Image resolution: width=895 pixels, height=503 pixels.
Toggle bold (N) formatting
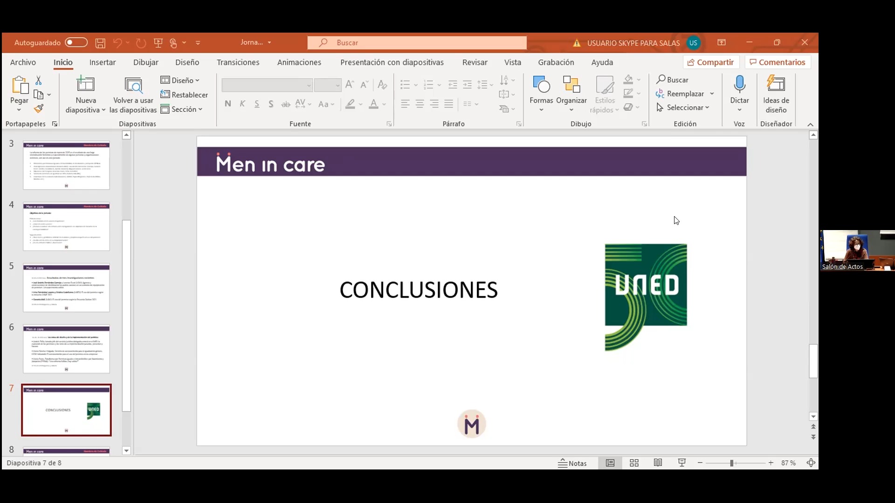228,104
